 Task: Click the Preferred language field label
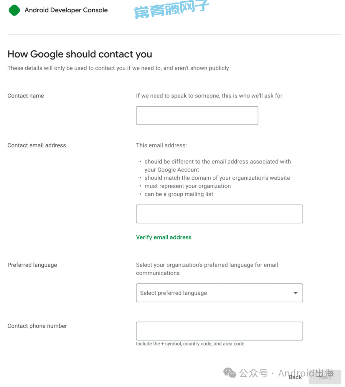click(32, 265)
